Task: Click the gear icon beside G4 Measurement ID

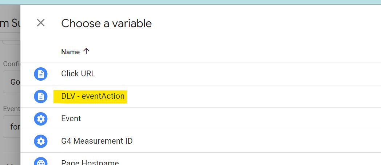Action: [x=41, y=141]
